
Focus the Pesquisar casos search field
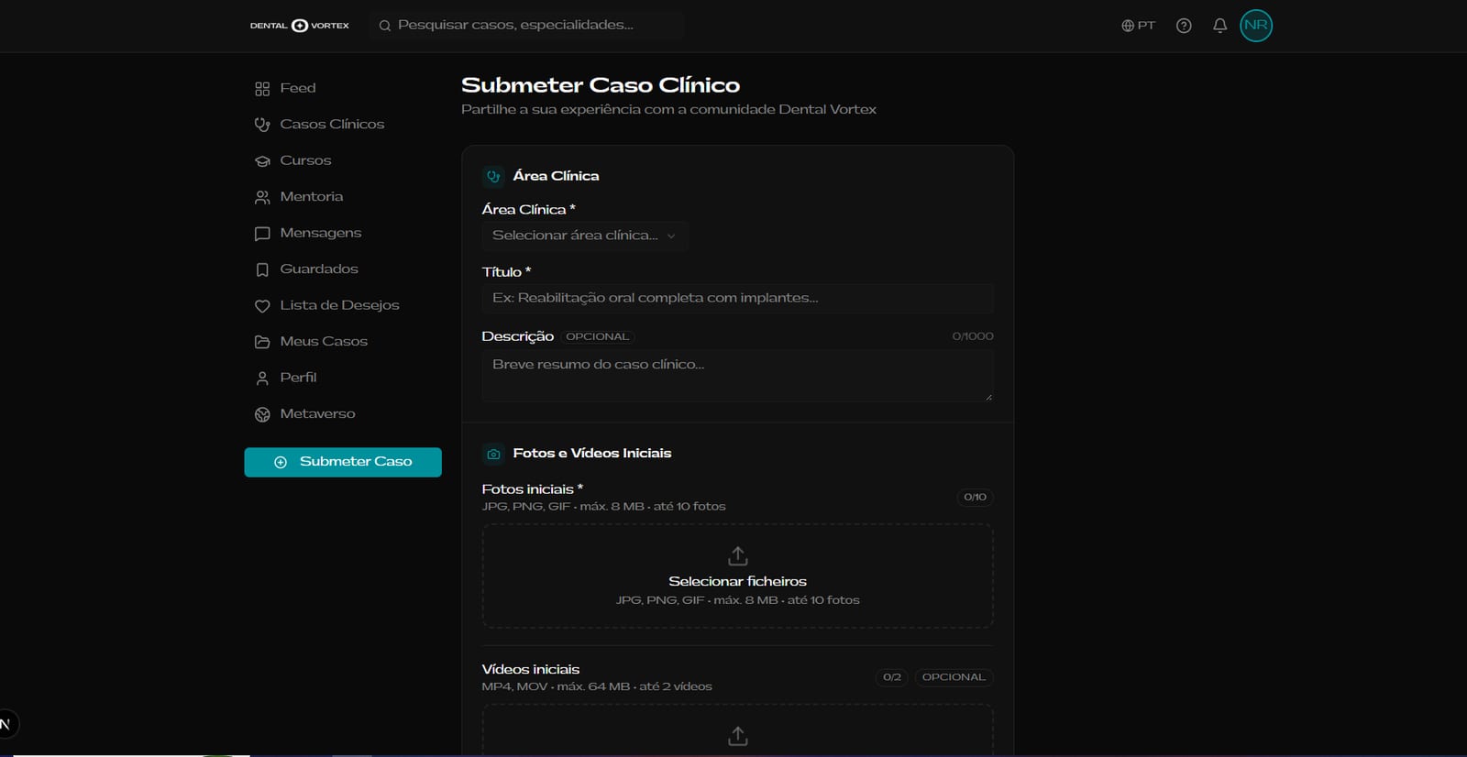[527, 26]
